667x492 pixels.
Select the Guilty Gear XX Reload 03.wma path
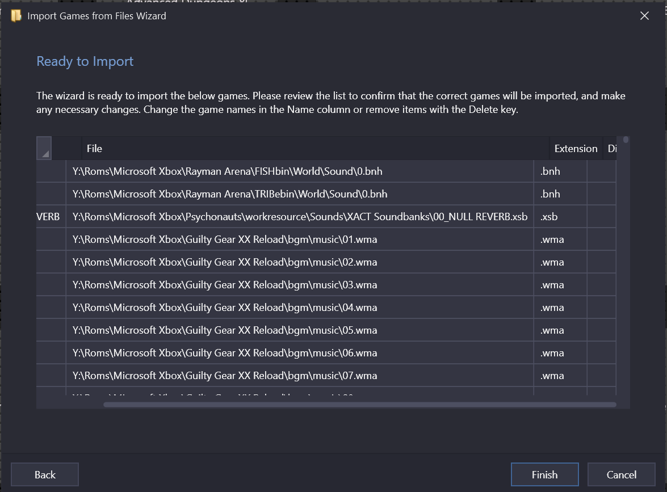pyautogui.click(x=300, y=285)
